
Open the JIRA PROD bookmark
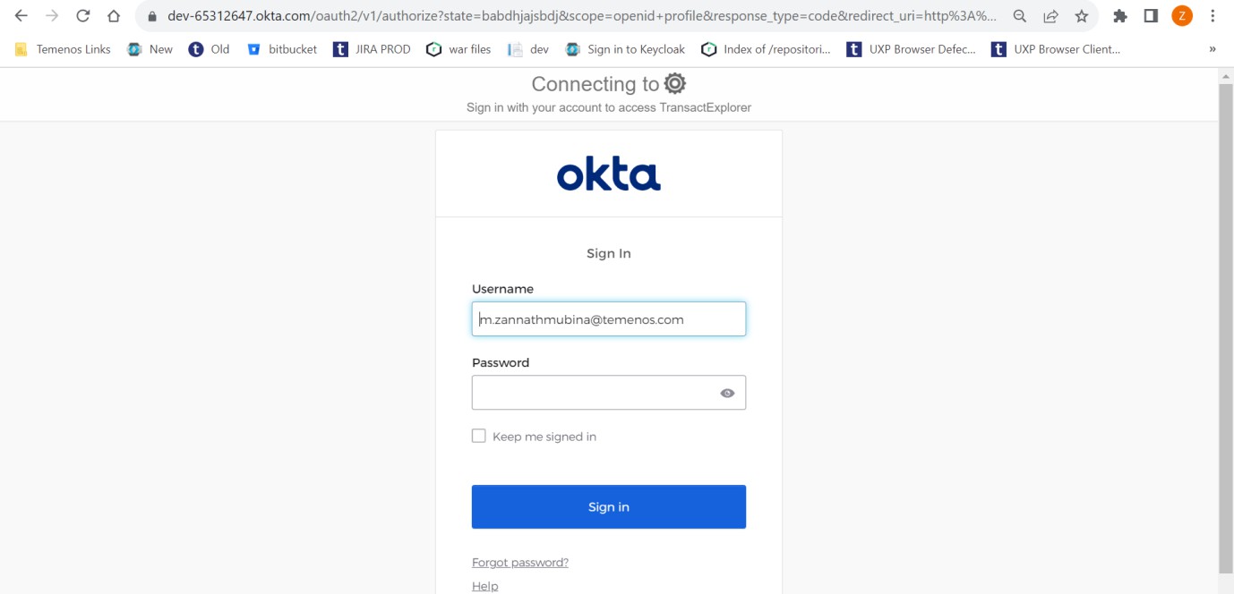(x=372, y=49)
